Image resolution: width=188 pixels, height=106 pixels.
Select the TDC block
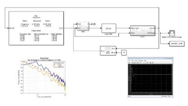pos(83,26)
